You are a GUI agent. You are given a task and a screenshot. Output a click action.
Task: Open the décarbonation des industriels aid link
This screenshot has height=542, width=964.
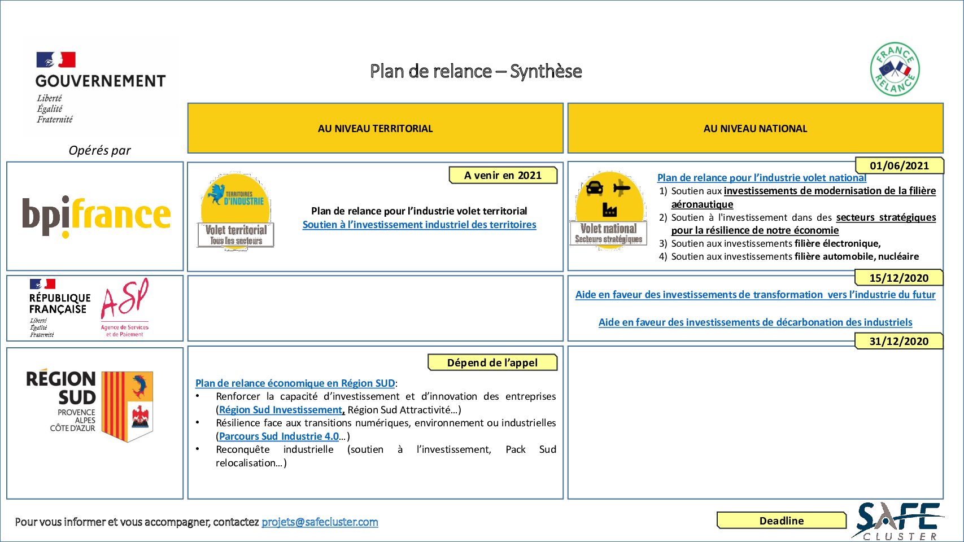click(755, 322)
